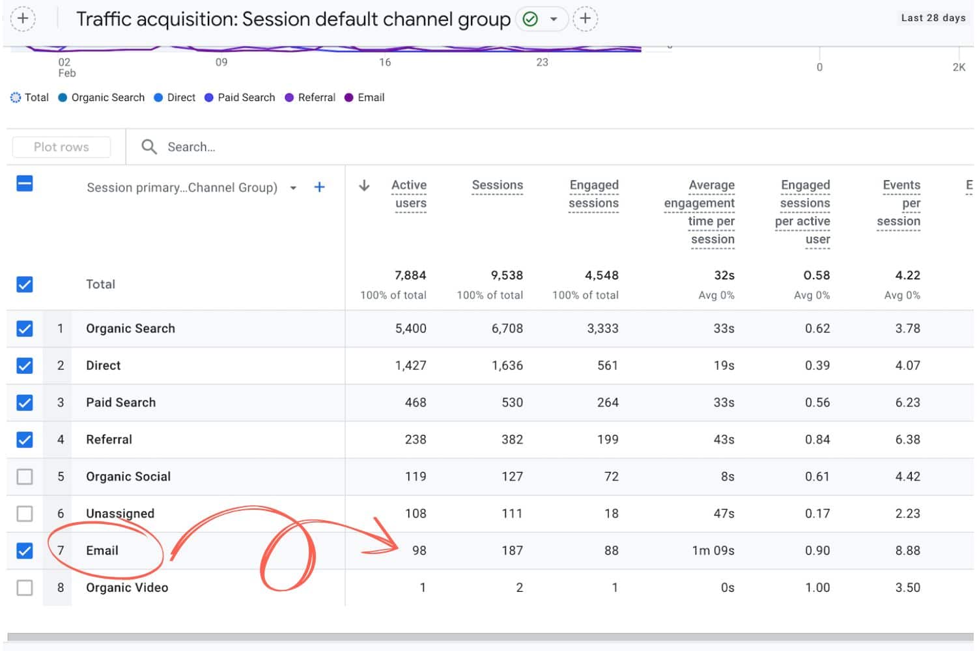Click the Total legend icon
This screenshot has height=651, width=977.
click(x=16, y=98)
